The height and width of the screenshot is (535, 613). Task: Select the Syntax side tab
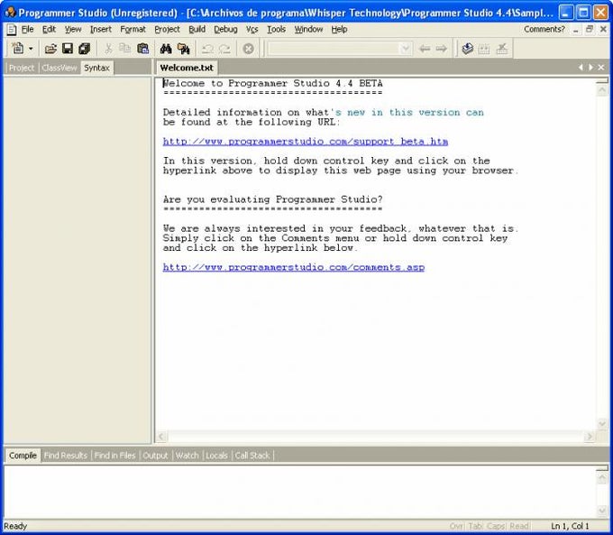pyautogui.click(x=97, y=68)
